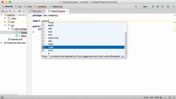
Task: Debug the Main configuration
Action: point(158,7)
